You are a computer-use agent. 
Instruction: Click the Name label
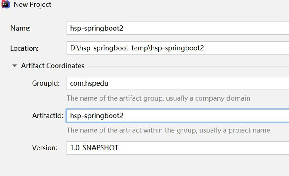(21, 29)
